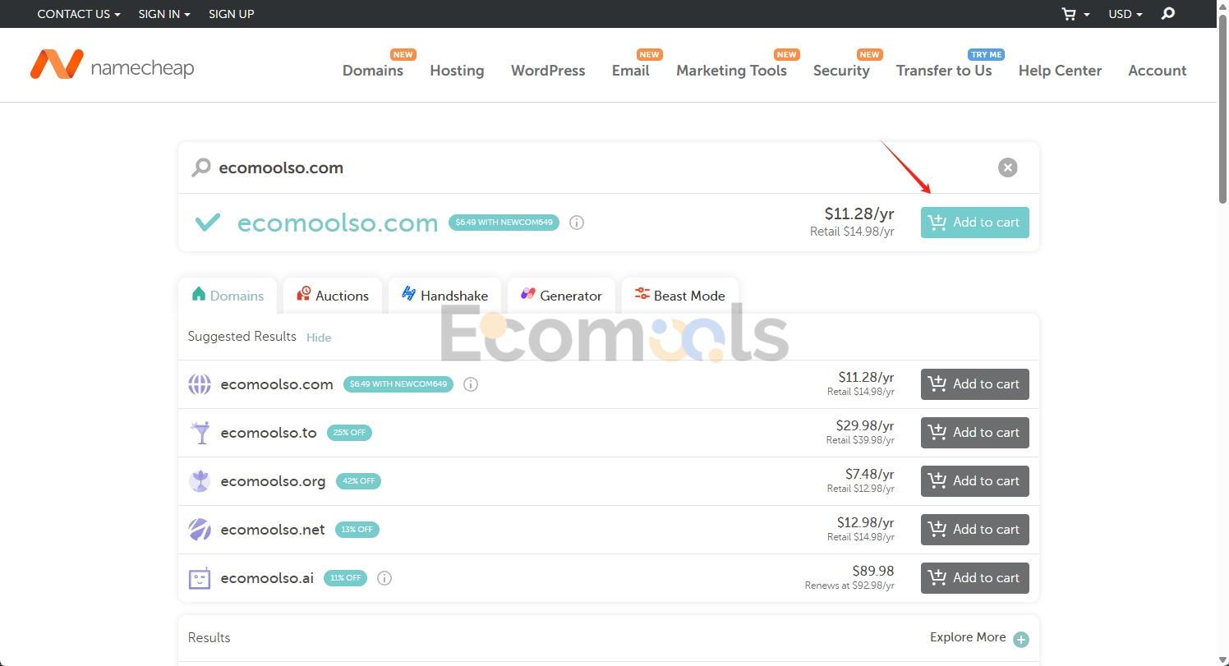Open the Transfer to Us menu
Viewport: 1229px width, 666px height.
pos(944,71)
